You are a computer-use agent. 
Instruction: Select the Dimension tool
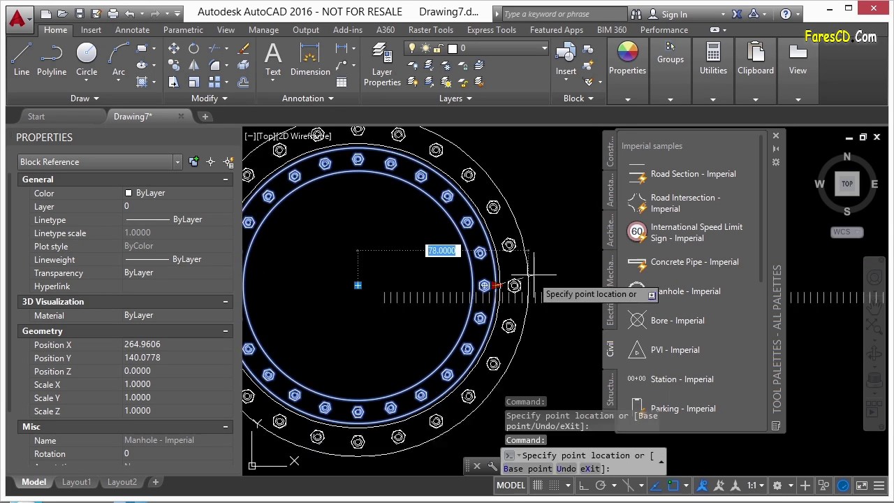point(310,59)
